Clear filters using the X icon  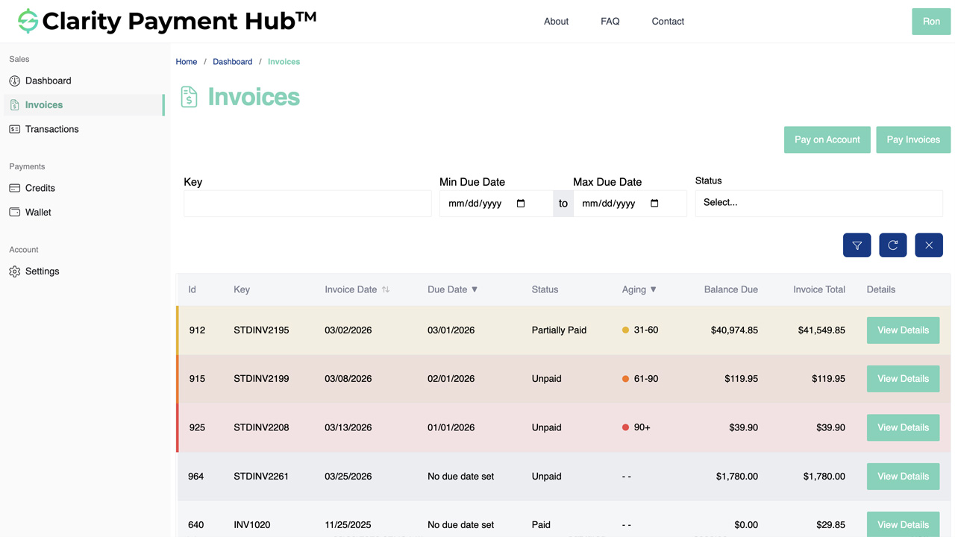[x=928, y=245]
